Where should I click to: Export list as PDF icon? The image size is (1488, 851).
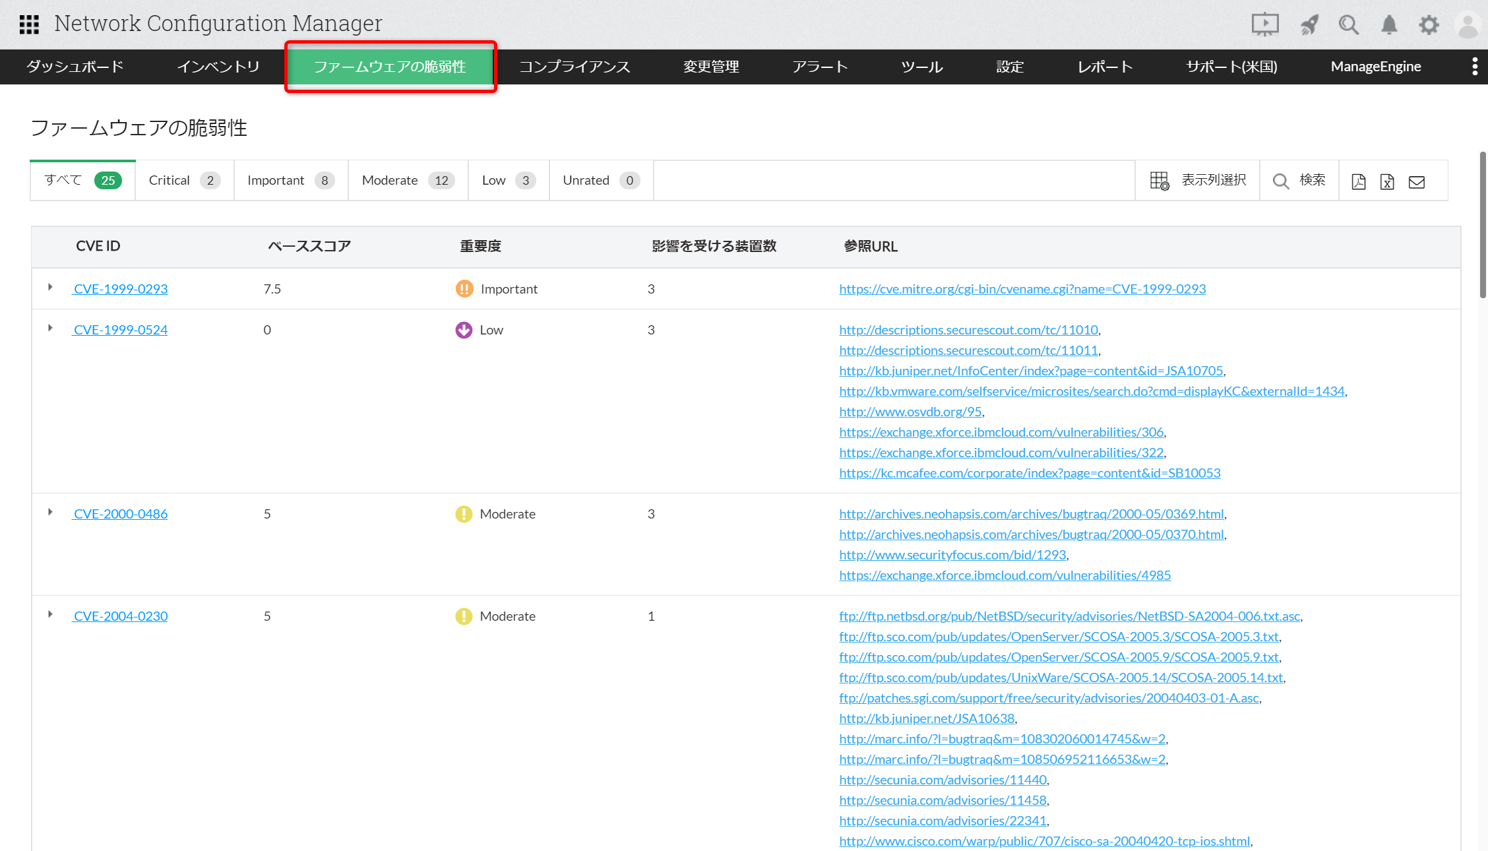(x=1359, y=181)
